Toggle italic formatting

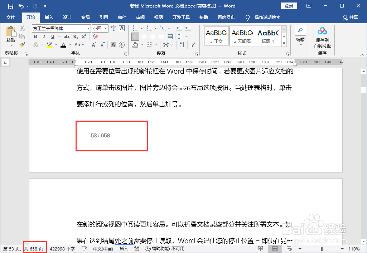coord(43,37)
